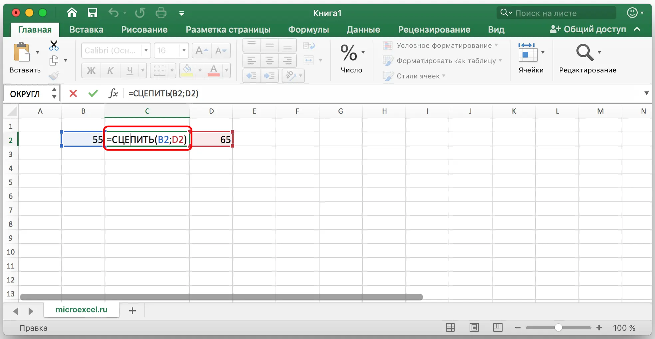
Task: Open Стили ячеек menu
Action: click(414, 76)
